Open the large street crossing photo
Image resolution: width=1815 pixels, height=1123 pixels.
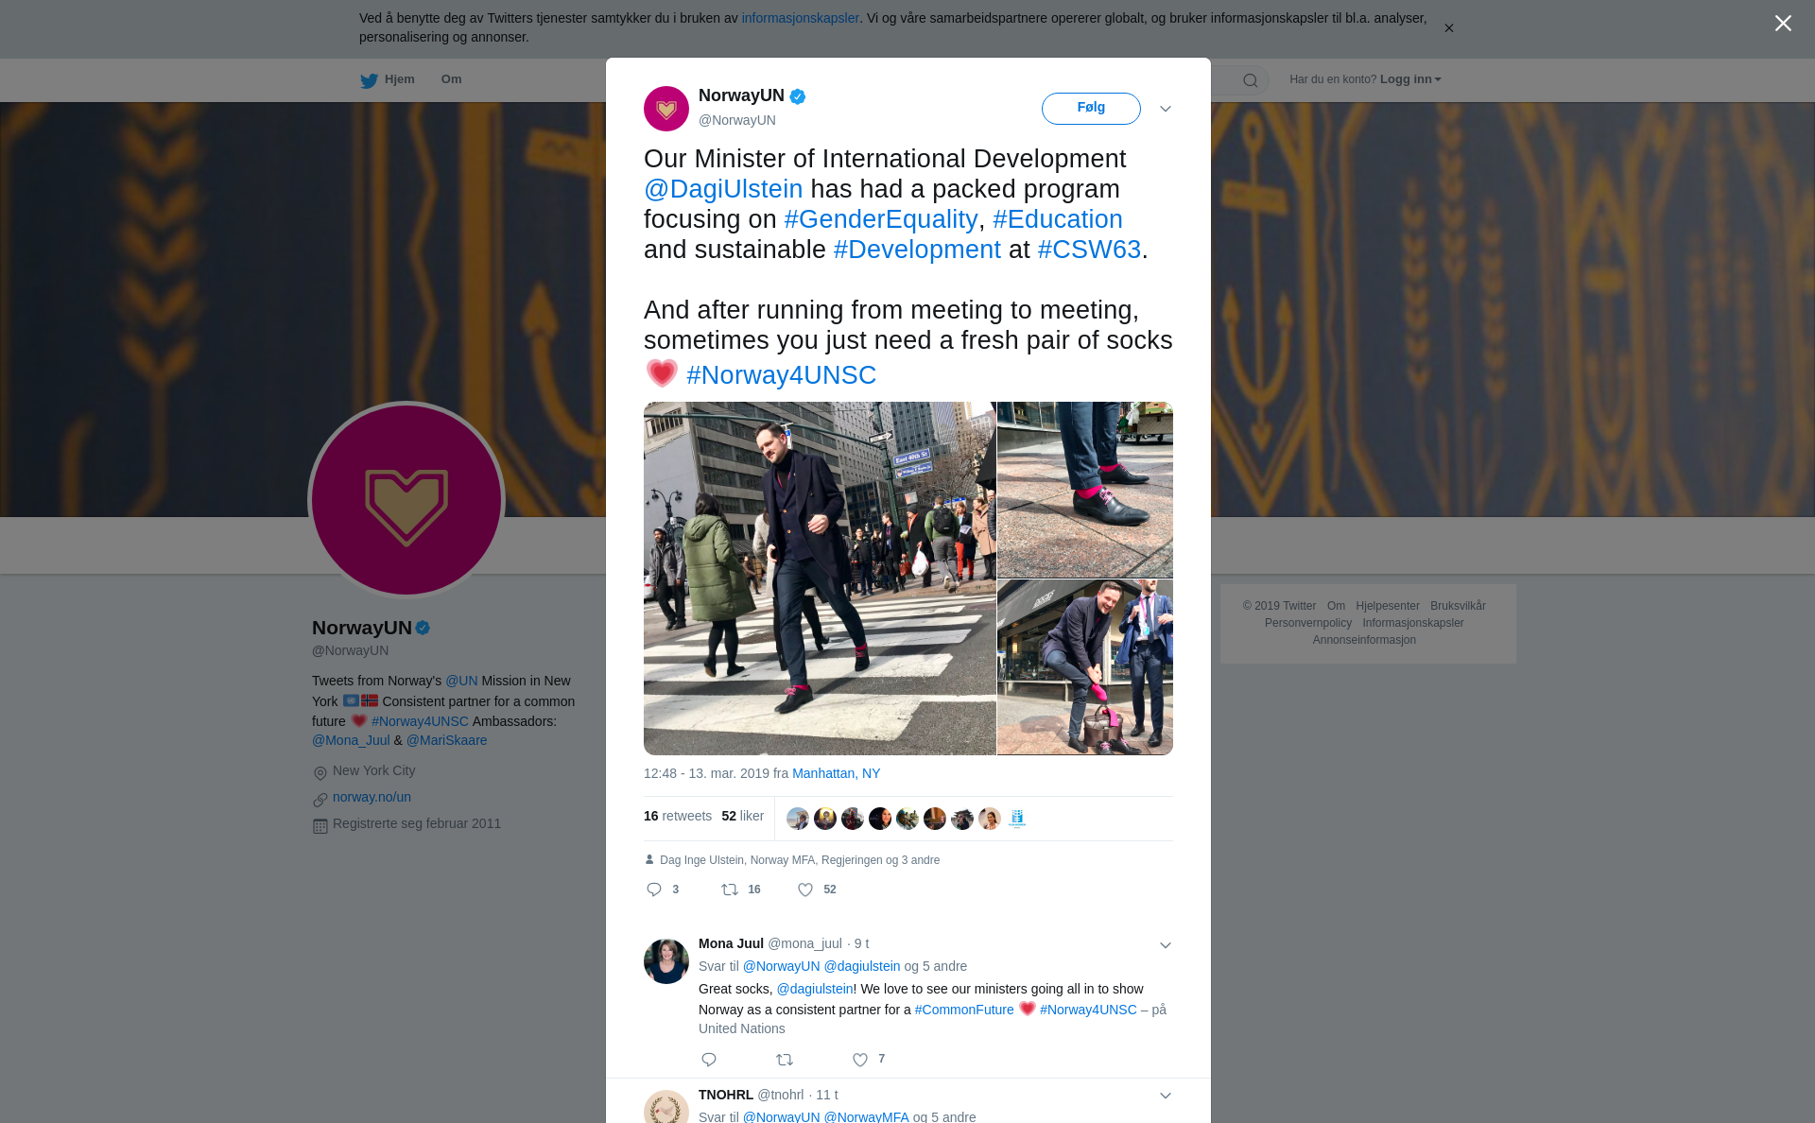(820, 579)
